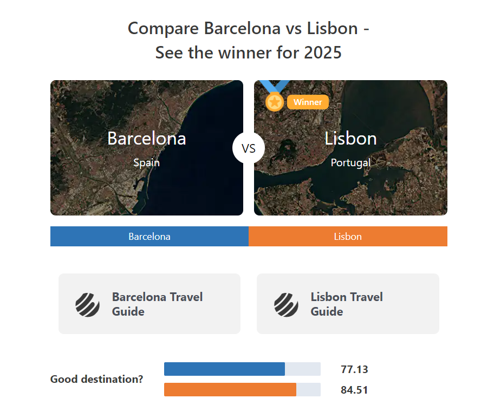The height and width of the screenshot is (418, 494).
Task: Click the Good destination? label
Action: 97,379
